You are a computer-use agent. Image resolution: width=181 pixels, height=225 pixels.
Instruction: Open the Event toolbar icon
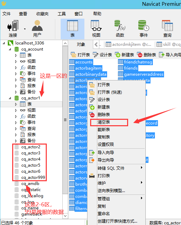coord(144,29)
